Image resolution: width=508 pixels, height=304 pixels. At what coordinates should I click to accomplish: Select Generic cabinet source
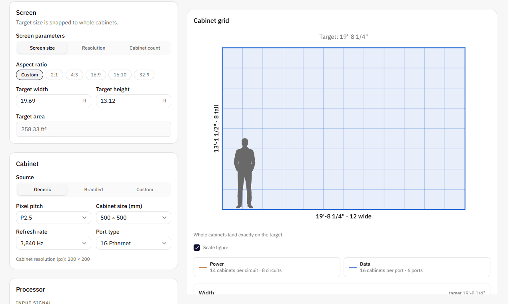pyautogui.click(x=42, y=190)
